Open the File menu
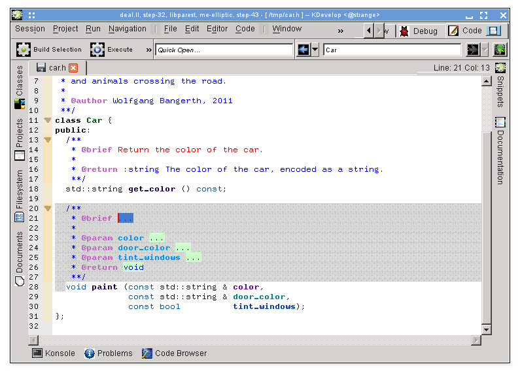This screenshot has width=520, height=375. (x=171, y=29)
